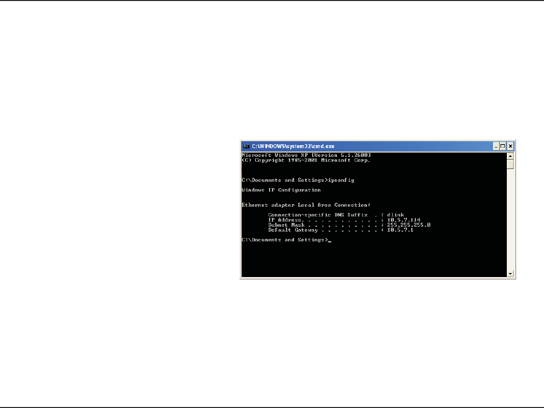Click the Microsoft Windows XP version line
544x408 pixels.
coord(306,155)
